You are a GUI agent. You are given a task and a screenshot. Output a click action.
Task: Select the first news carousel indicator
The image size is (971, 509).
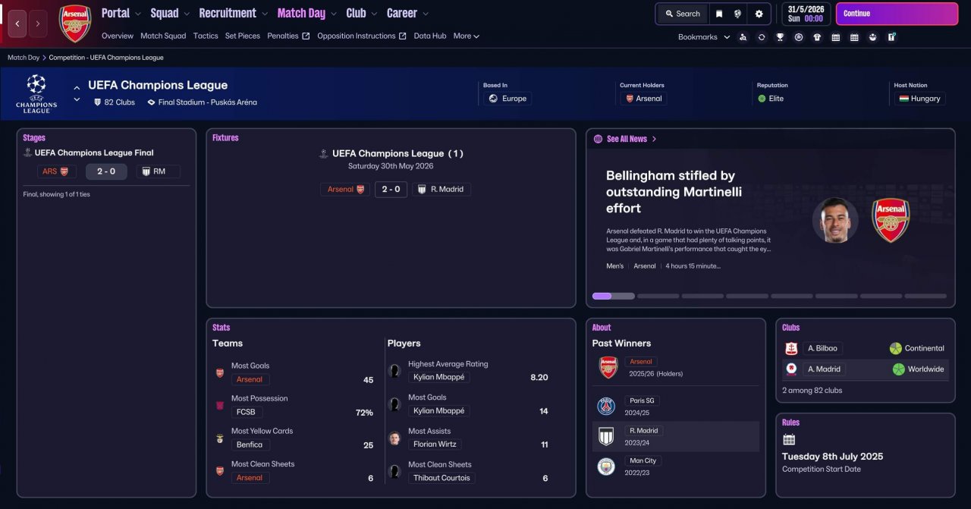pos(613,296)
